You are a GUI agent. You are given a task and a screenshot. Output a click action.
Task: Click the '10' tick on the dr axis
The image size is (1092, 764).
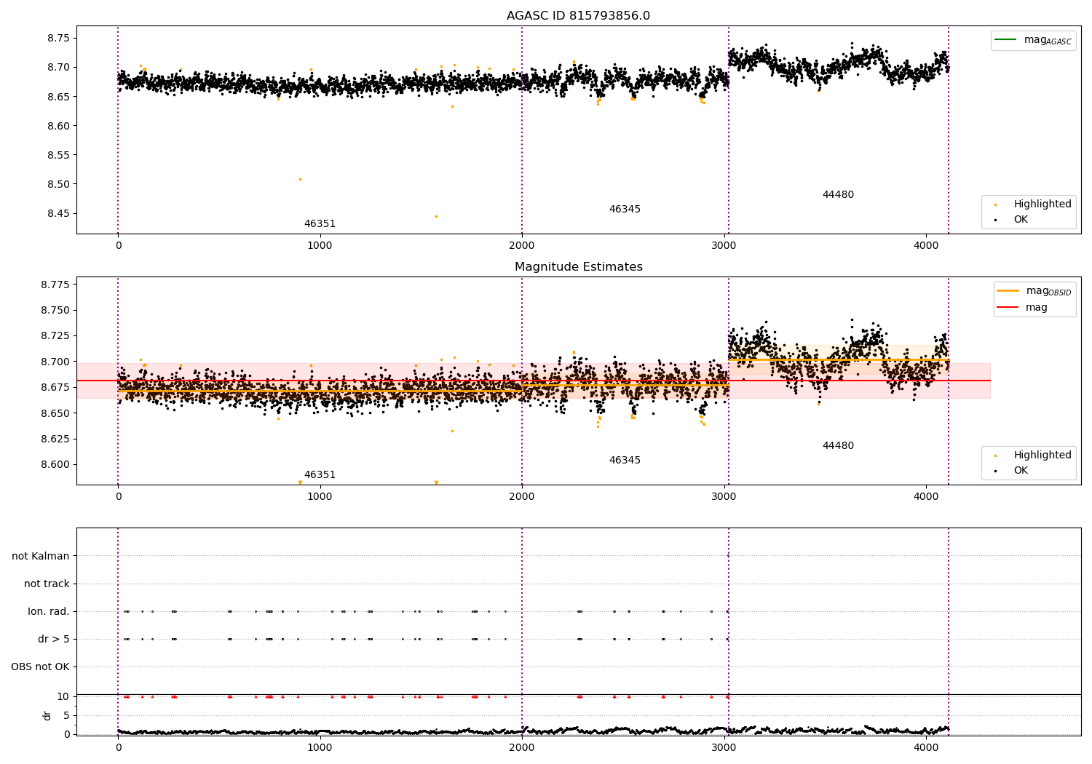[63, 696]
